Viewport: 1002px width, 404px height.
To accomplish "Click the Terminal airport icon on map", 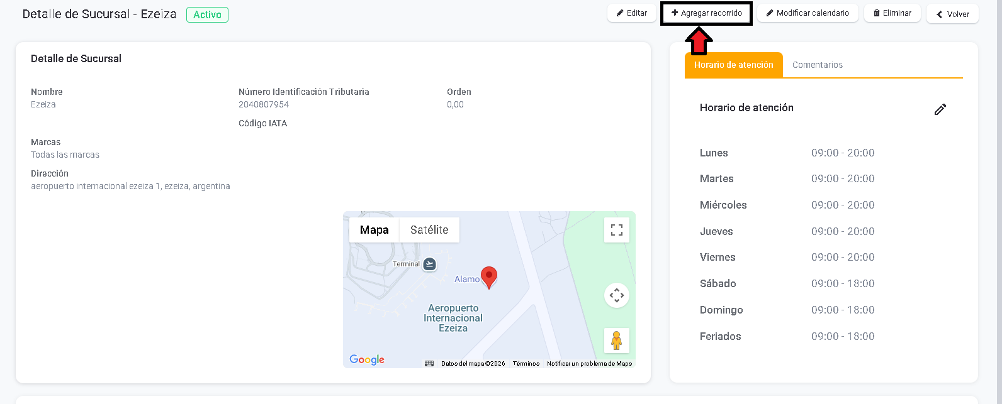I will pyautogui.click(x=430, y=264).
